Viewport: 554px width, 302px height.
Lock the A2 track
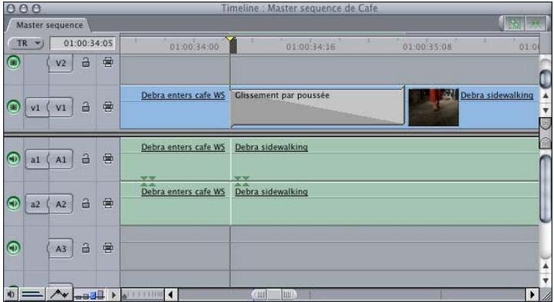point(86,203)
